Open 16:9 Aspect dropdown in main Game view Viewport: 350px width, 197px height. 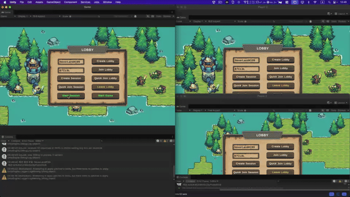pos(47,17)
